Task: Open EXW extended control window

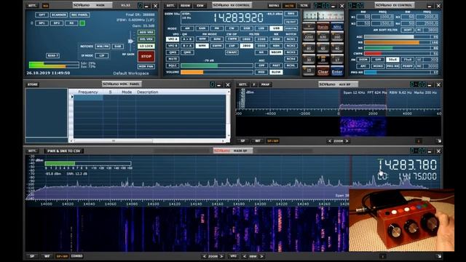Action: point(200,5)
